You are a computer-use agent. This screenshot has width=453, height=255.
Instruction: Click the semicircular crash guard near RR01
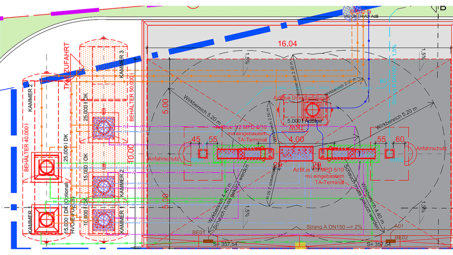point(185,154)
